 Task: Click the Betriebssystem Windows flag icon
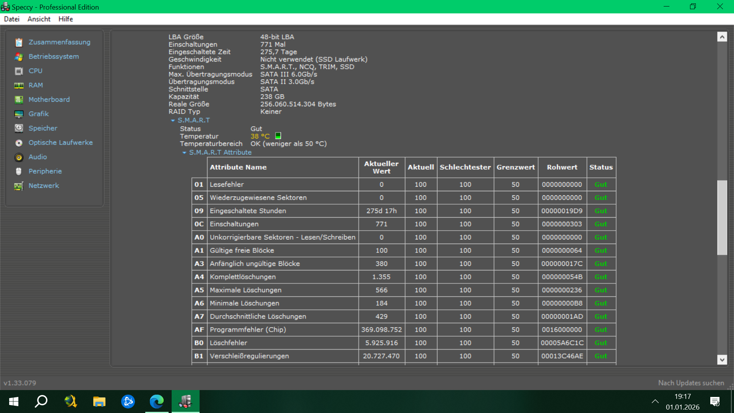click(19, 57)
